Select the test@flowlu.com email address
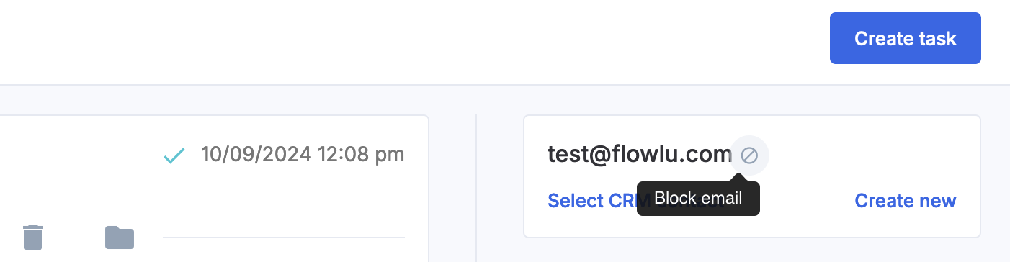The height and width of the screenshot is (262, 1010). pyautogui.click(x=640, y=154)
